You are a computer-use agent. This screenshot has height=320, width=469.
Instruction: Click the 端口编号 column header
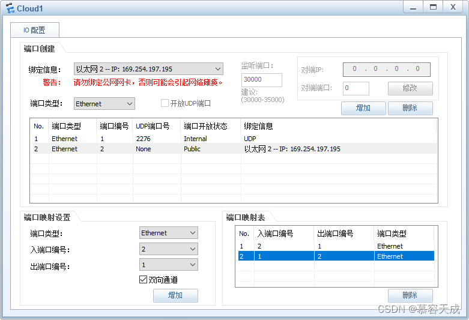(115, 126)
